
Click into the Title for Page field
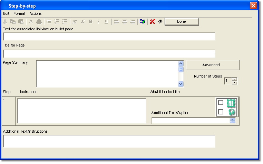[109, 54]
